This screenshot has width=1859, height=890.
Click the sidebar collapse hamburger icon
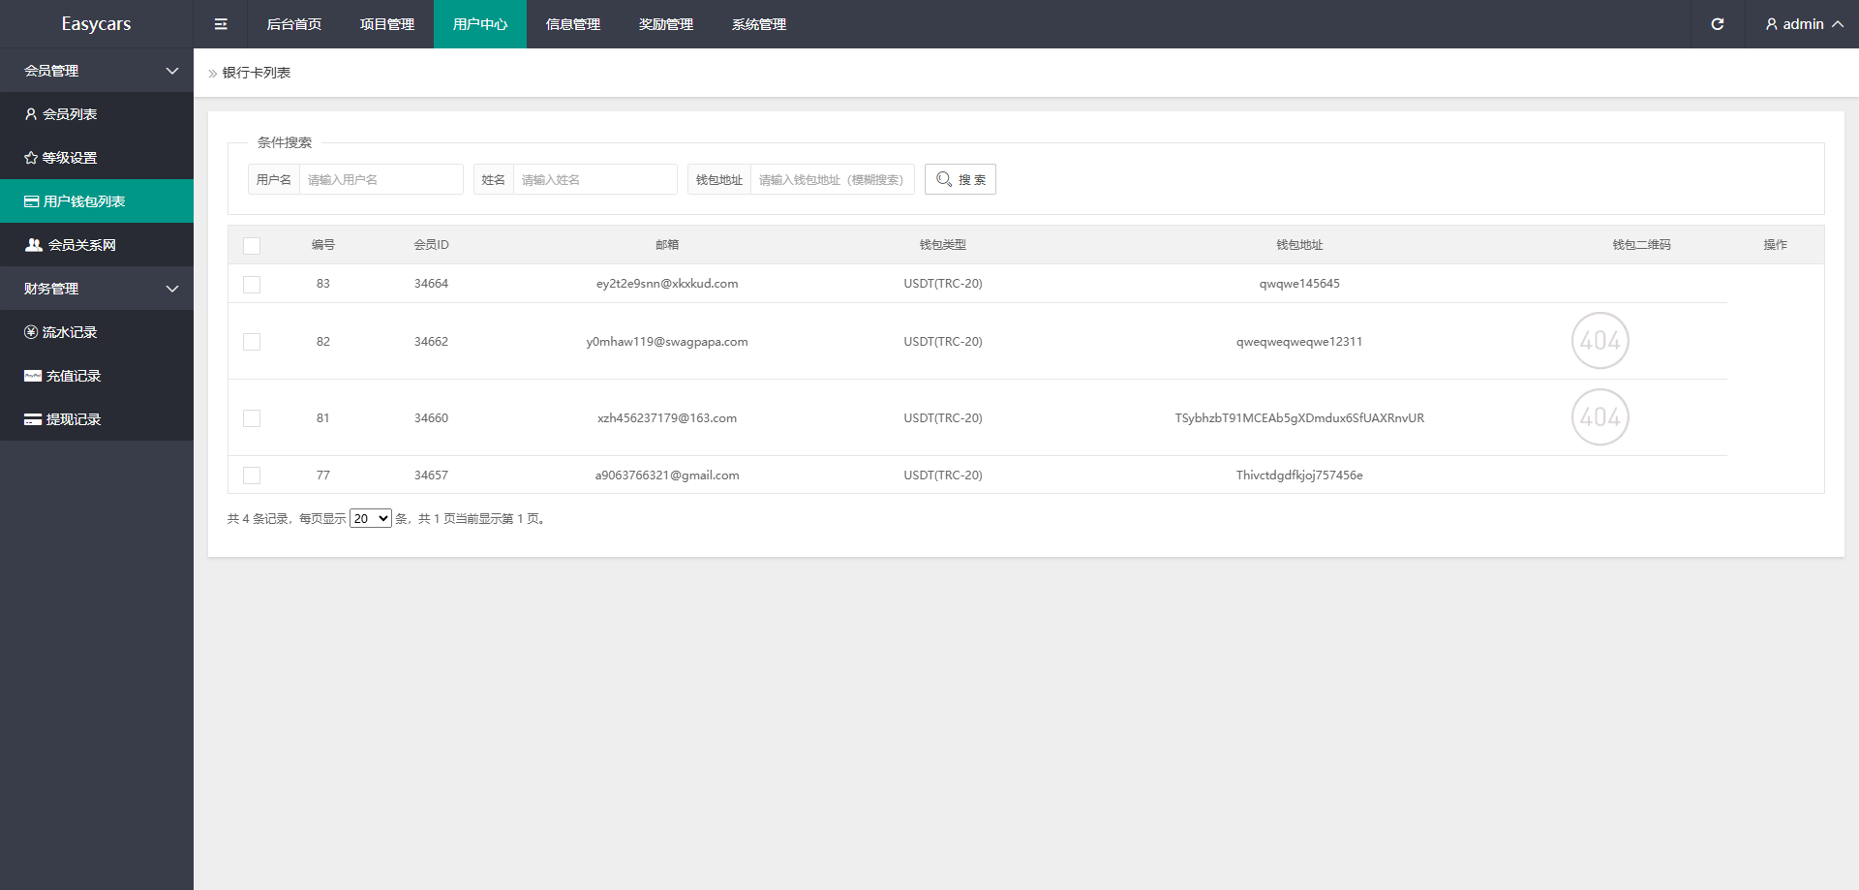[221, 24]
